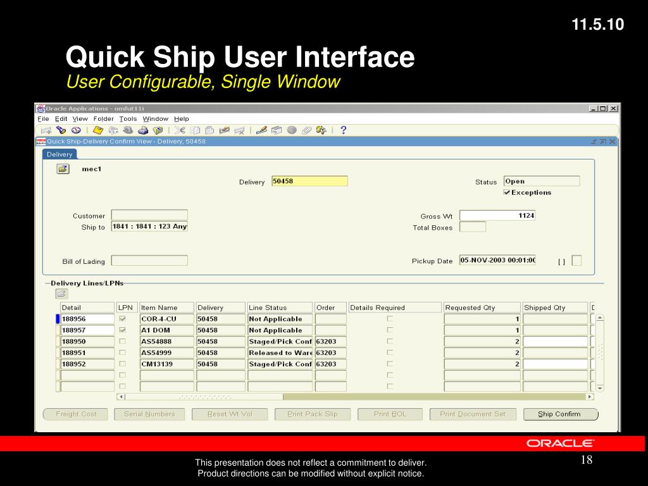Toggle LPN checkbox for detail 188957
Viewport: 648px width, 486px height.
click(122, 330)
